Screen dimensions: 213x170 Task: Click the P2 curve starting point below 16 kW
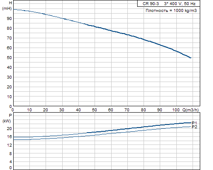14,140
